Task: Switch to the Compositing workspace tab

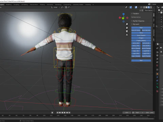Action: coord(67,5)
